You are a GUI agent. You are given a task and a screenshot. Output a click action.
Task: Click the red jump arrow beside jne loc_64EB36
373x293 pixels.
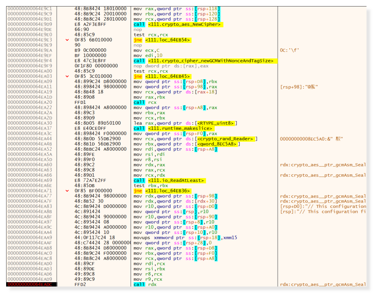(67, 191)
